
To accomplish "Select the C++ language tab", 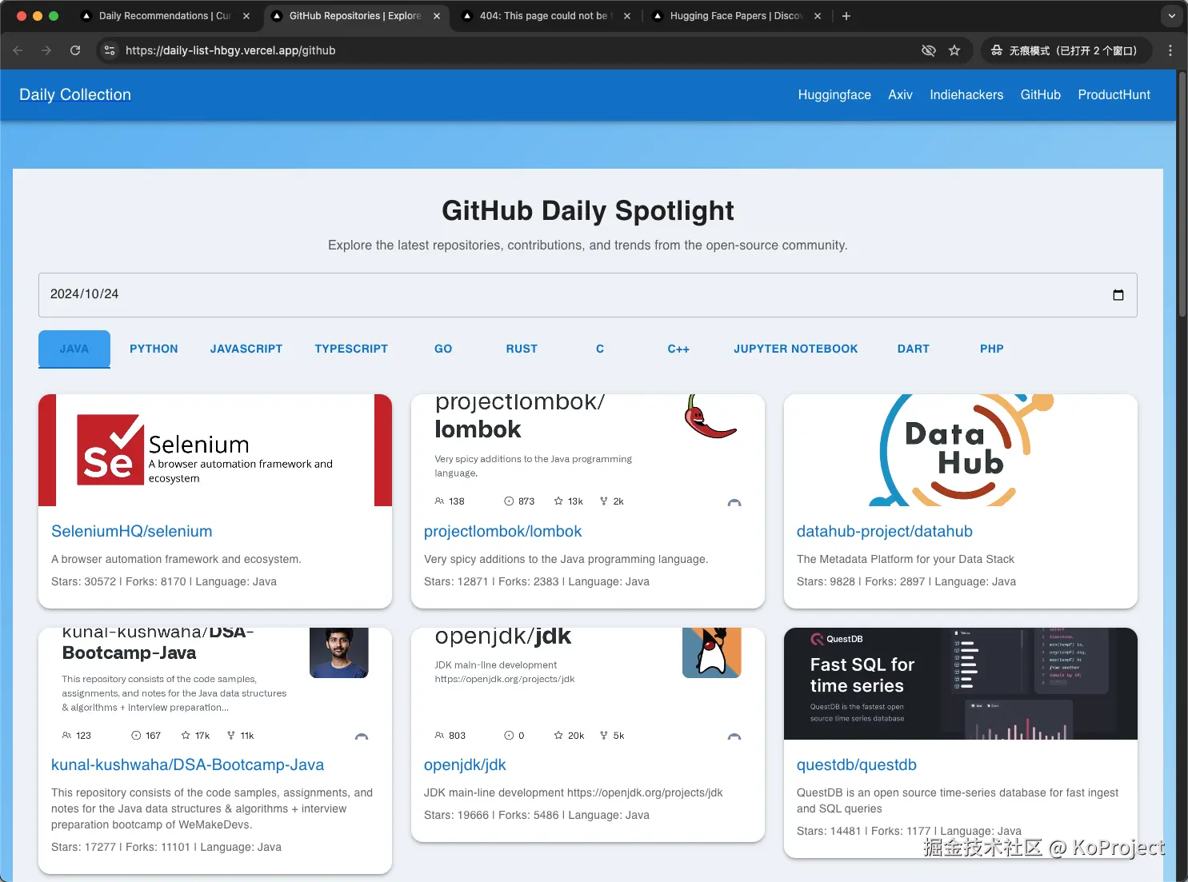I will tap(678, 349).
